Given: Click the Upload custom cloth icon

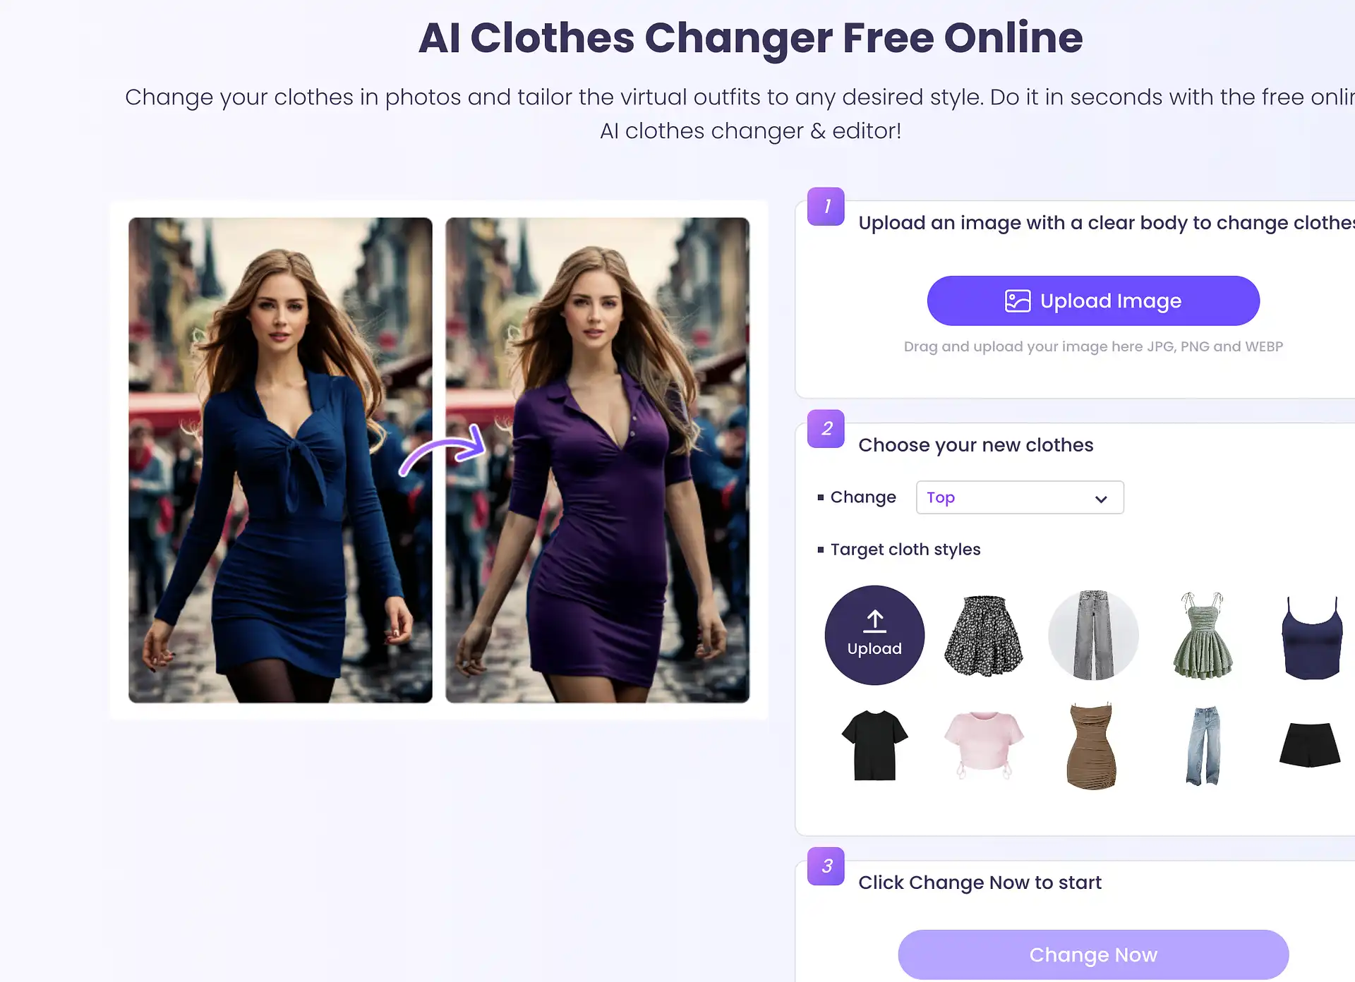Looking at the screenshot, I should pos(874,631).
